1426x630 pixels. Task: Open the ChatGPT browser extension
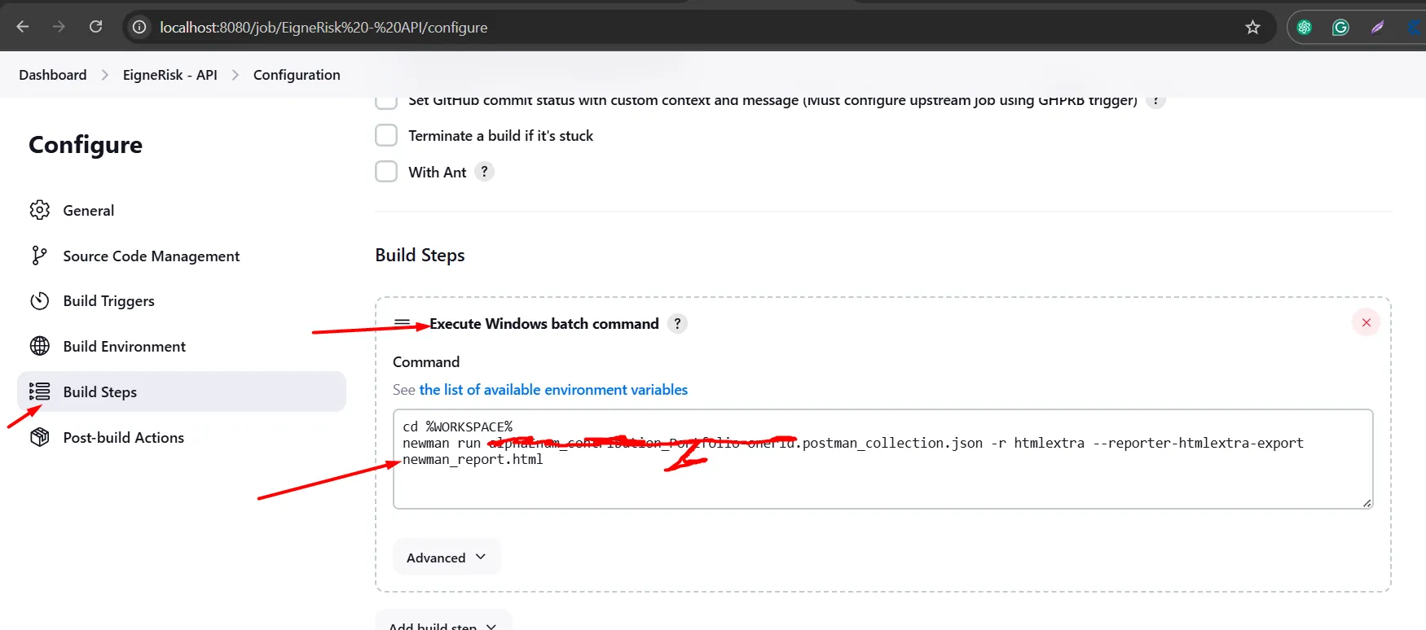click(x=1305, y=27)
